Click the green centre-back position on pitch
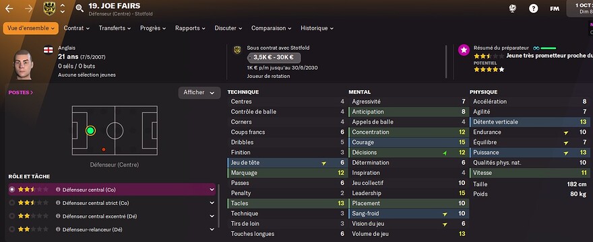593x242 pixels. (90, 130)
